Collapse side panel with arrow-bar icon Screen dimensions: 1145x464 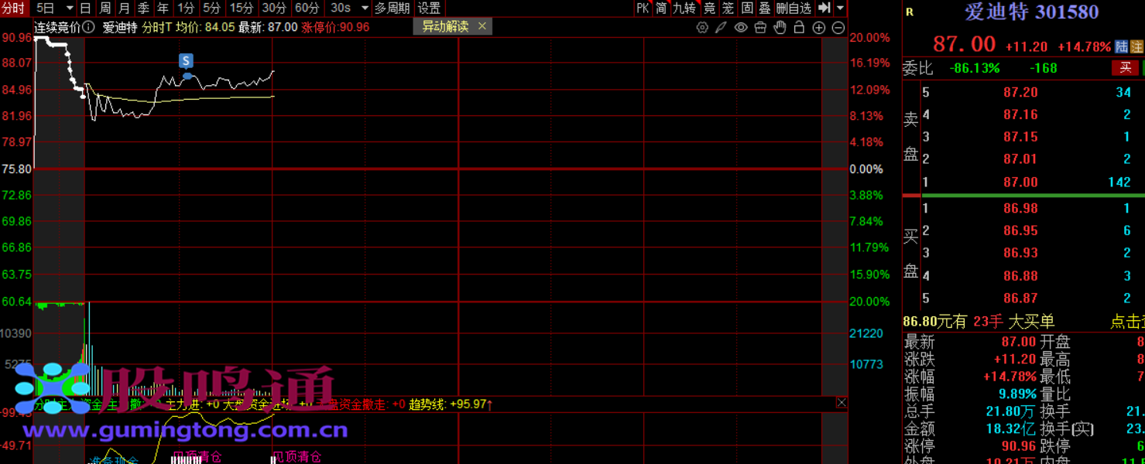tap(824, 8)
